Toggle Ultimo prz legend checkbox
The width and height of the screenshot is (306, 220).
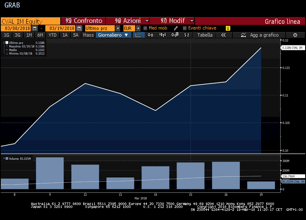point(7,42)
